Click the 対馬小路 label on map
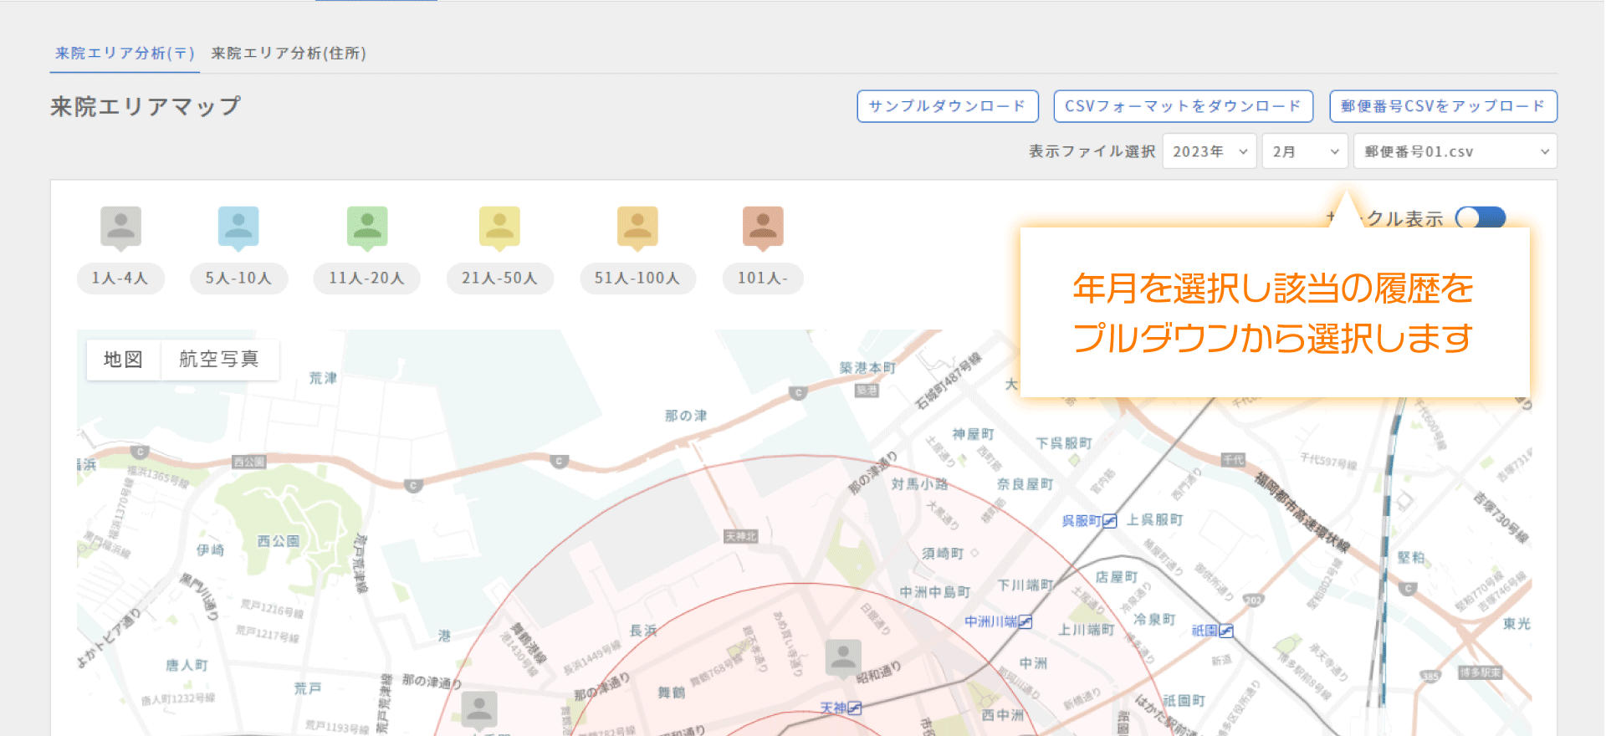This screenshot has height=736, width=1606. (x=919, y=484)
